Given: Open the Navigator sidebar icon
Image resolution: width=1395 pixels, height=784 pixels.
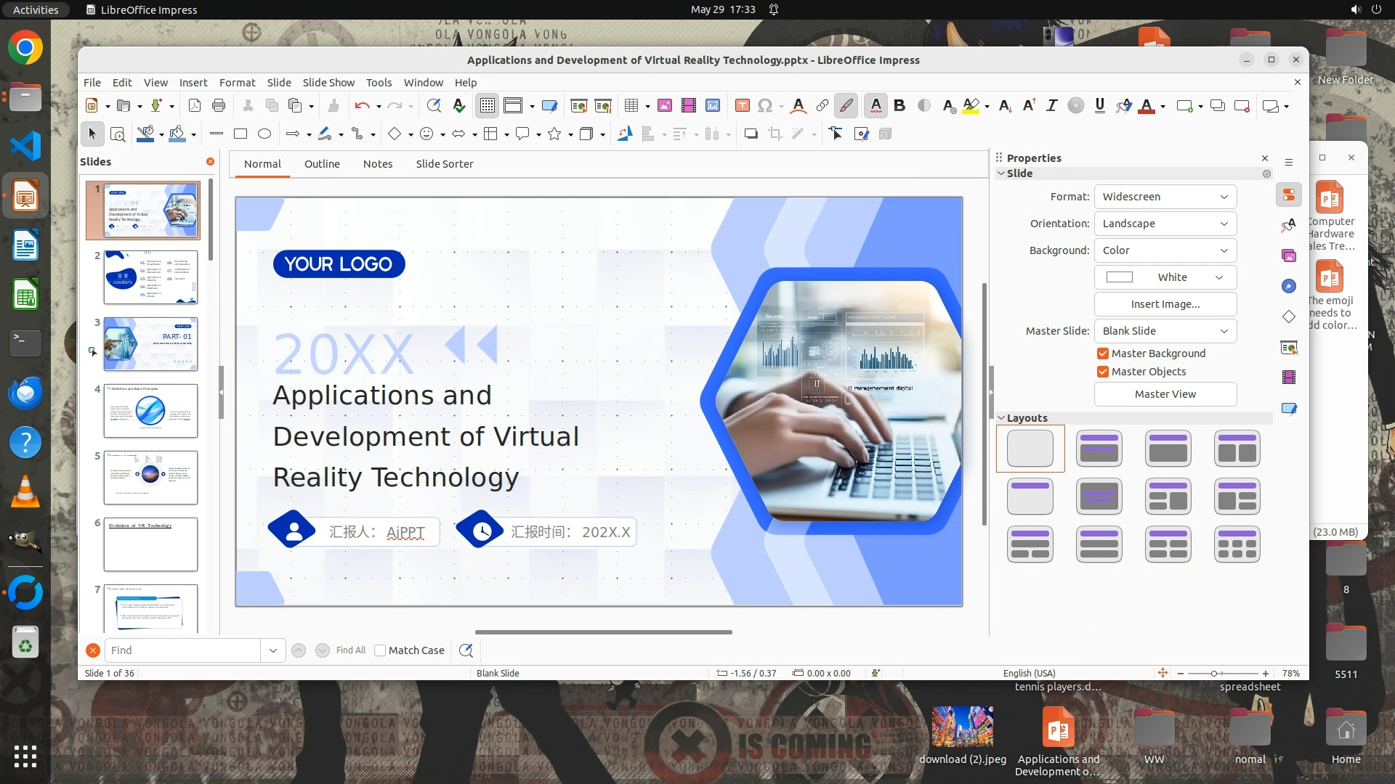Looking at the screenshot, I should pos(1289,286).
